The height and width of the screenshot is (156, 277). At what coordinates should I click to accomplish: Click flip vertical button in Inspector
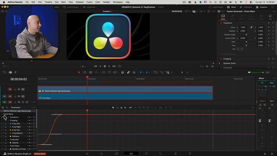242,49
